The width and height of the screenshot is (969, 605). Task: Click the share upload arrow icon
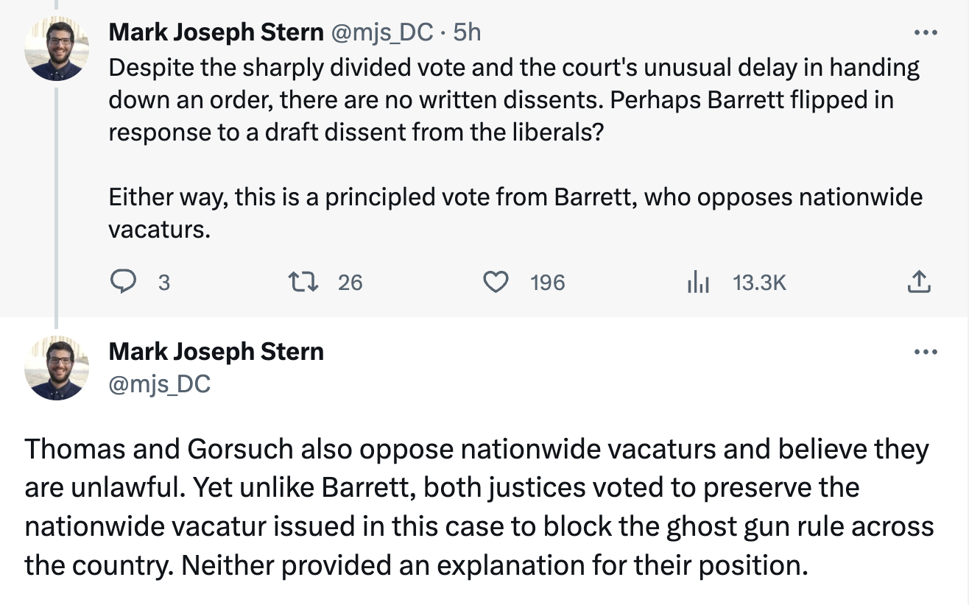click(917, 281)
